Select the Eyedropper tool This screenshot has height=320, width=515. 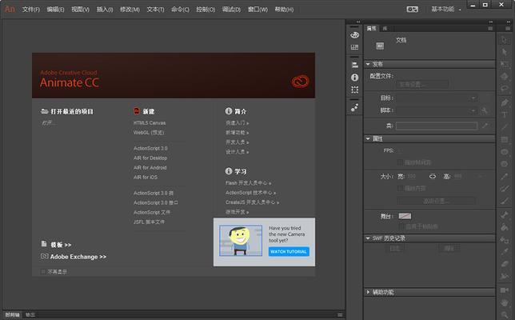(505, 252)
